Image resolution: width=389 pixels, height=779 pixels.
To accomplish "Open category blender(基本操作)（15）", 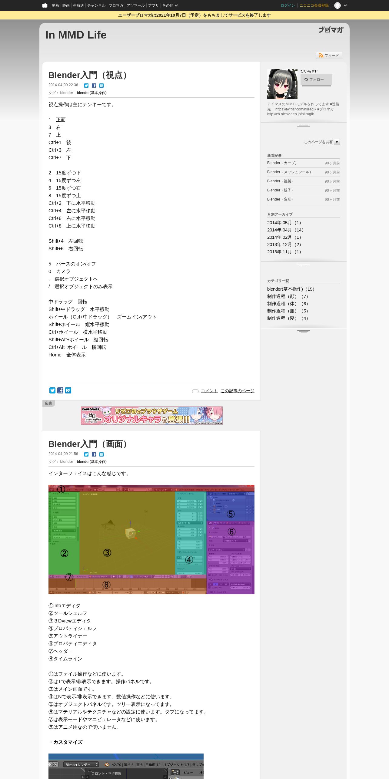I will tap(291, 289).
